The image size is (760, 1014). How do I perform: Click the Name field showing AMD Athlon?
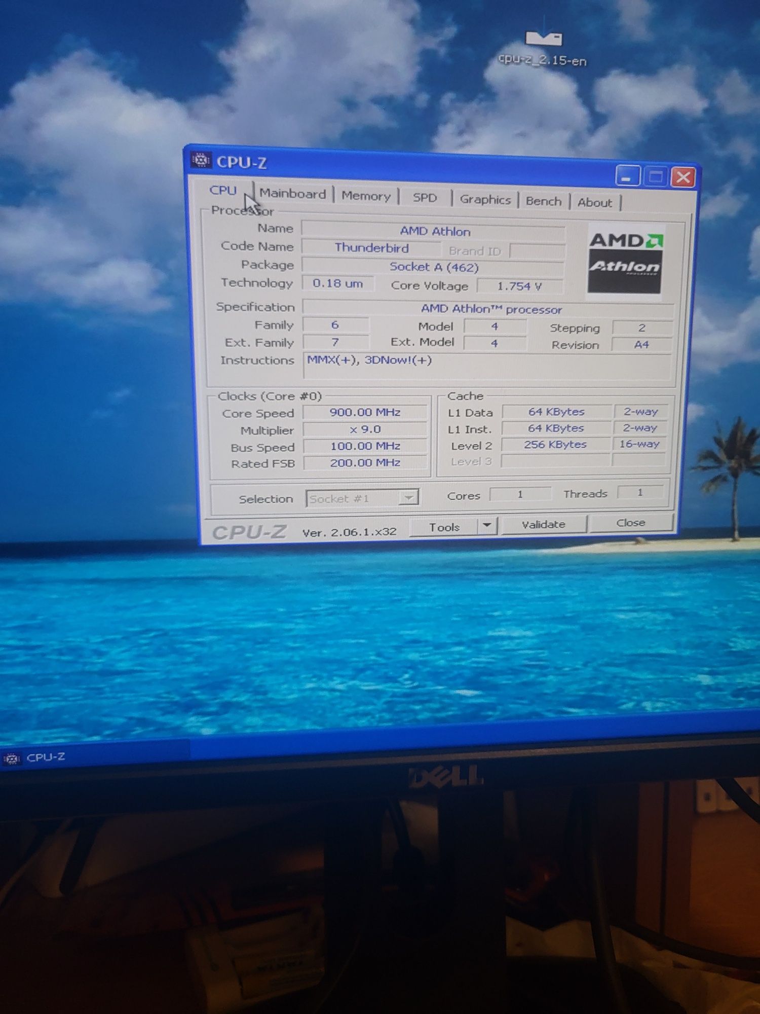click(x=434, y=231)
